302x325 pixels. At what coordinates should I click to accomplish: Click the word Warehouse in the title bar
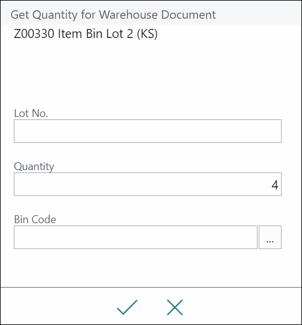coord(129,14)
